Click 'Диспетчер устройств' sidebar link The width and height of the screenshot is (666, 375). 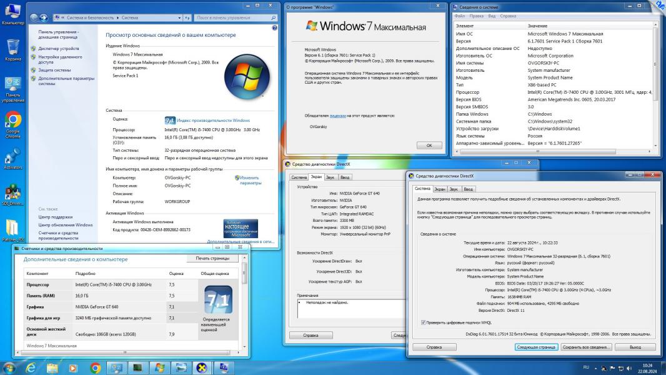tap(58, 48)
